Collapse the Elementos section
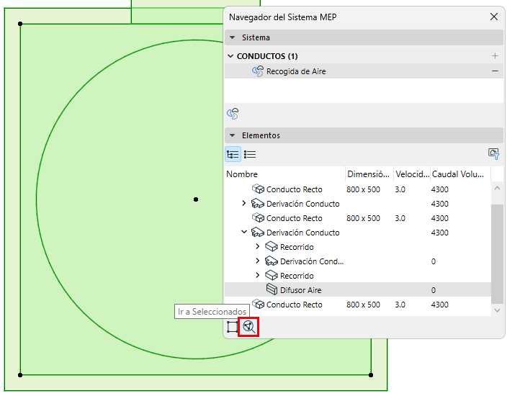The image size is (507, 396). click(232, 135)
